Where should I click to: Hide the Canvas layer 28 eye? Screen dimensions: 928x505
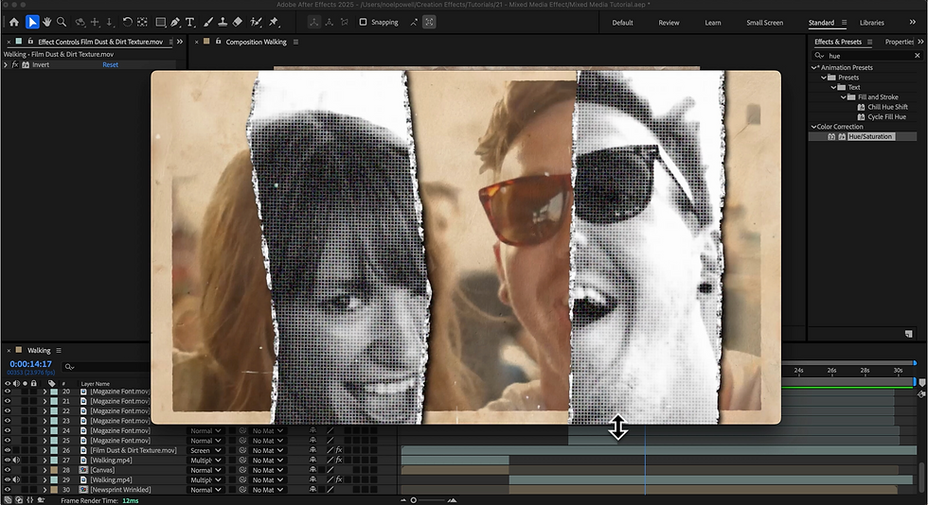click(8, 470)
